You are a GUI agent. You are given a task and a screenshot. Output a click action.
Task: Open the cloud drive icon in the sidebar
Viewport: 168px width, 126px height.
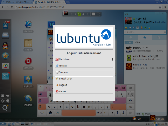tap(5, 35)
